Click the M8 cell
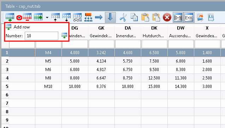Viewport: 225px width, 128px height. 48,78
